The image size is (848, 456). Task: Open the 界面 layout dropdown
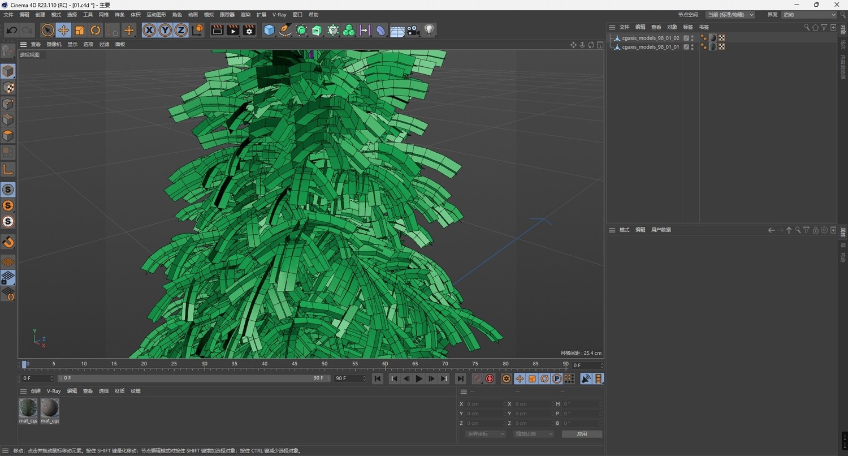pos(809,15)
